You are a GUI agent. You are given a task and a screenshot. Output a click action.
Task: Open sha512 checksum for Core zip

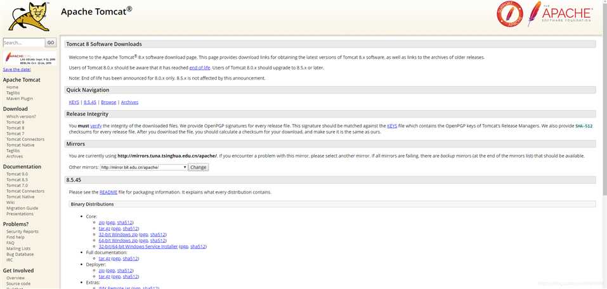coord(125,223)
